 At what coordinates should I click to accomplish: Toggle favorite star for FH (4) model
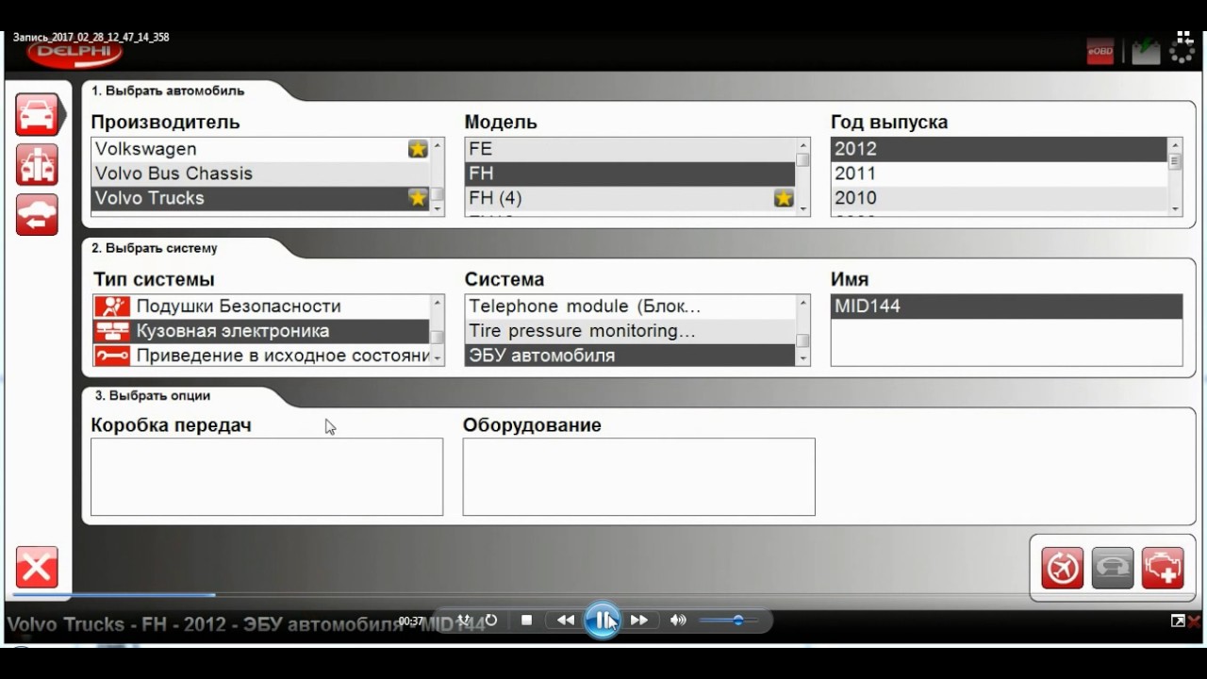tap(784, 198)
